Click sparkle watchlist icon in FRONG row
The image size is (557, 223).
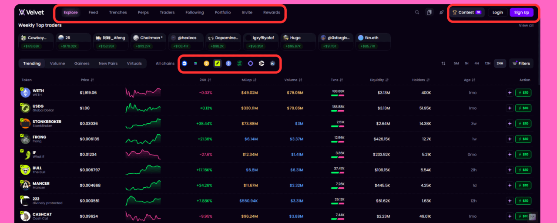pos(510,139)
